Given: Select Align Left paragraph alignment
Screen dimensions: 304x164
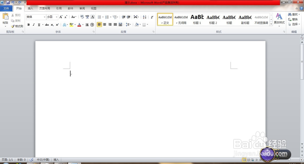Looking at the screenshot, I should click(99, 24).
